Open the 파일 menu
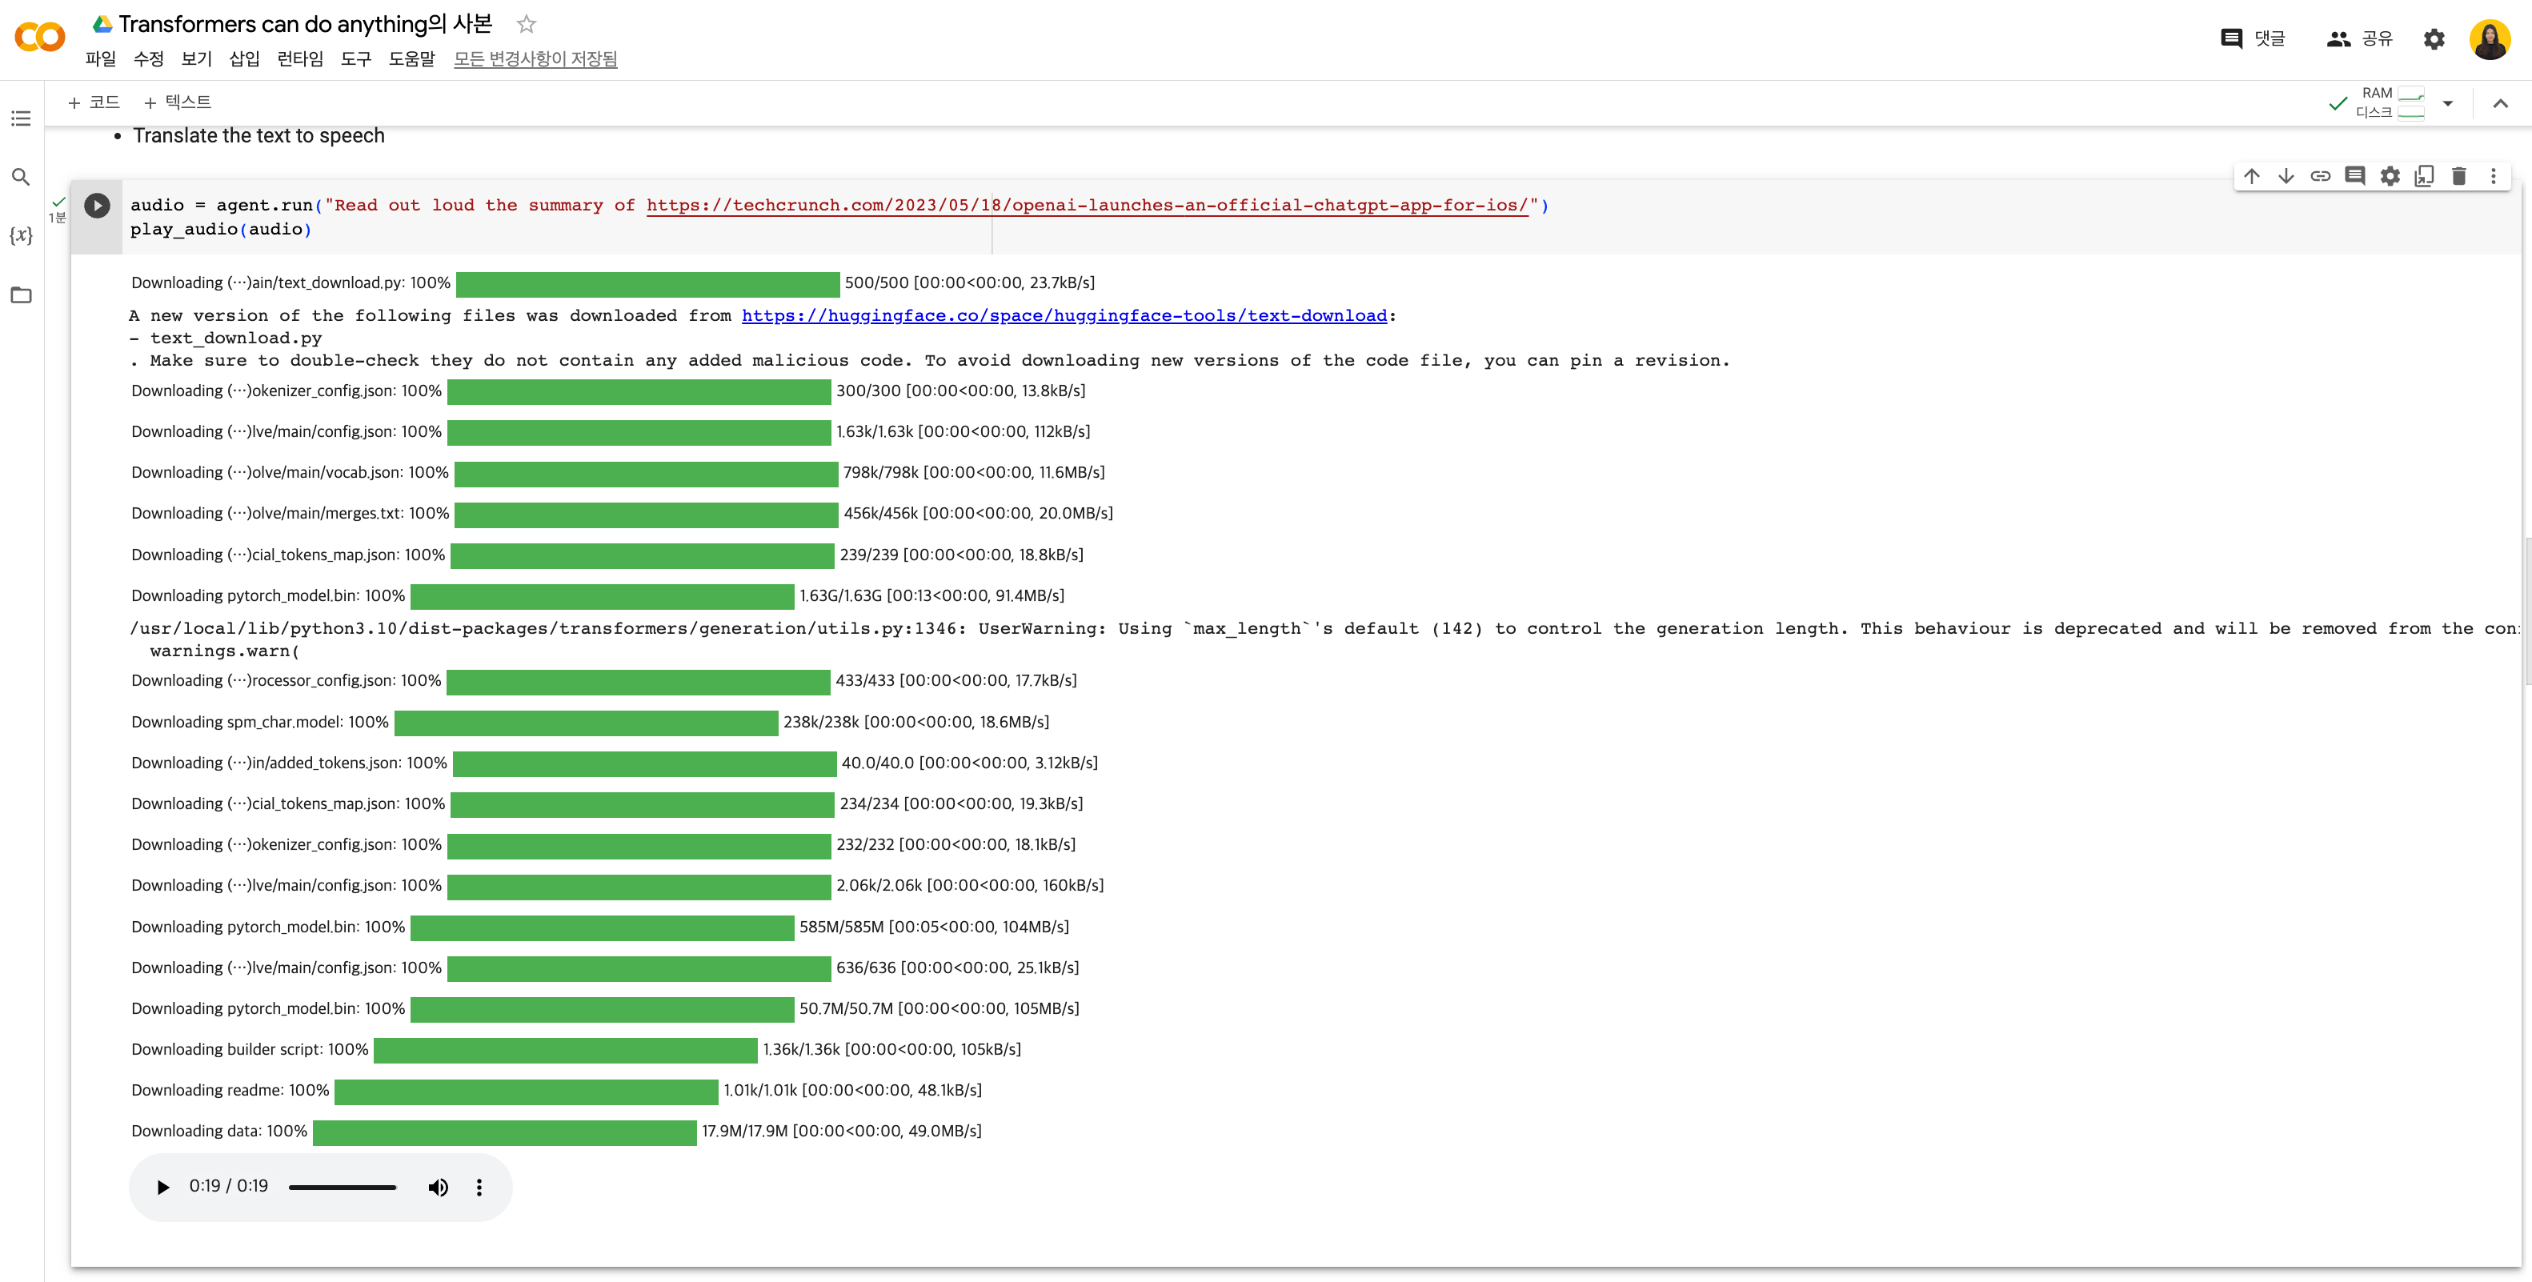Viewport: 2532px width, 1282px height. (100, 59)
